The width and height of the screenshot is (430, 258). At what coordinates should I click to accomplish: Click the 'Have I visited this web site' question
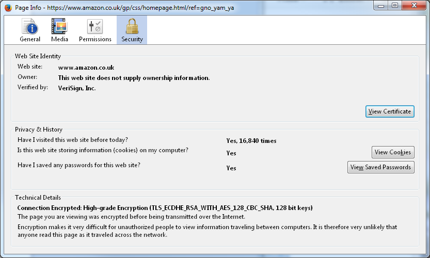click(73, 140)
